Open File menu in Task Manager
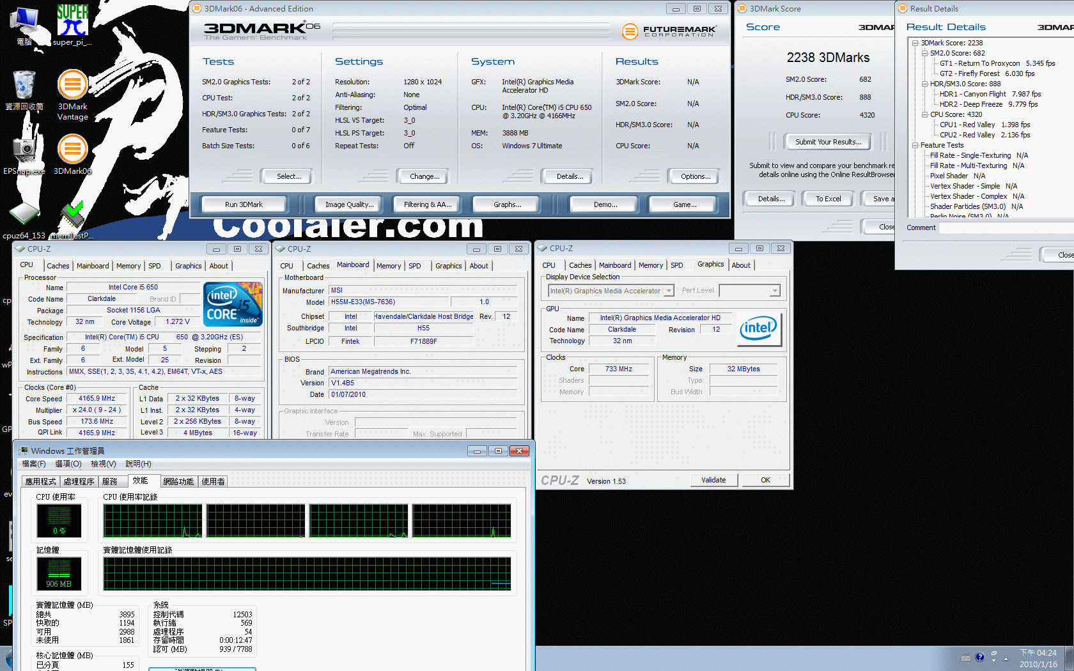 point(34,464)
